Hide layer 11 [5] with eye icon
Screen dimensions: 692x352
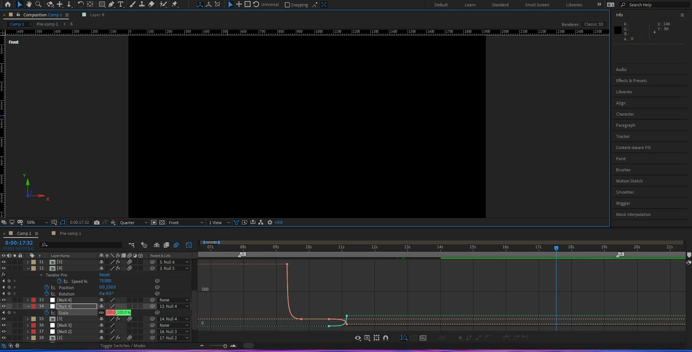point(4,262)
